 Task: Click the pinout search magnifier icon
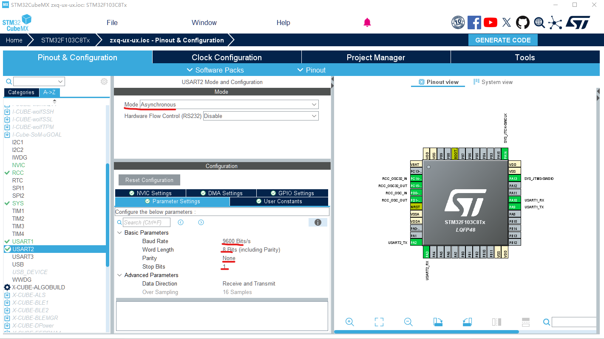(x=547, y=322)
